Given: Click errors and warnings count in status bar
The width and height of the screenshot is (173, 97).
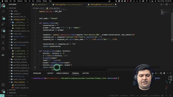Looking at the screenshot, I should [x=23, y=96].
